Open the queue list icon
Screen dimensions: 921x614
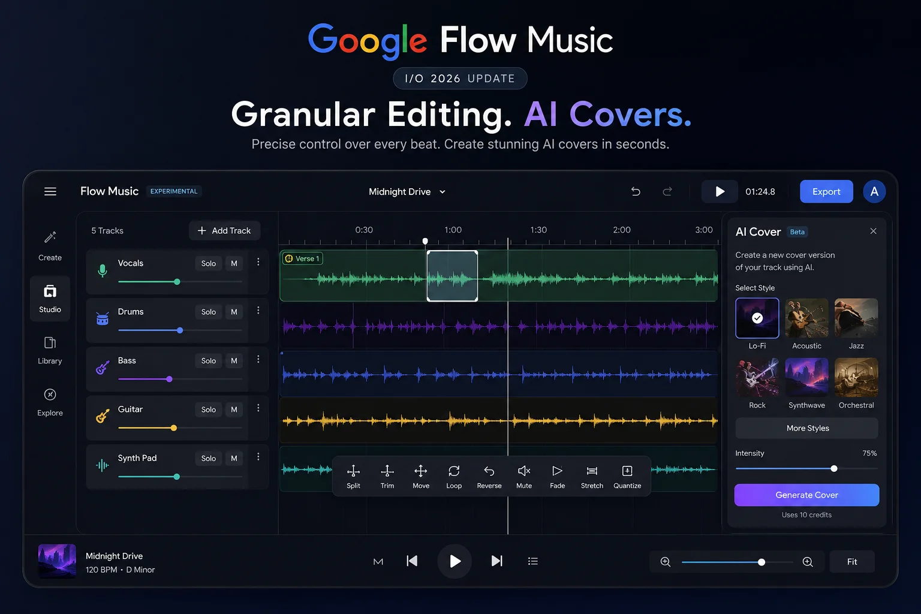pos(532,561)
